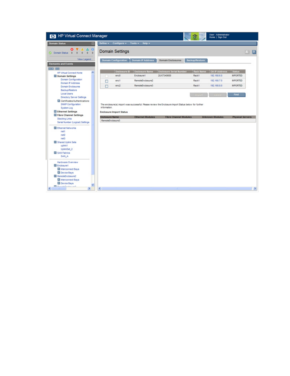The height and width of the screenshot is (376, 290).
Task: Click the red critical status icon
Action: point(72,49)
